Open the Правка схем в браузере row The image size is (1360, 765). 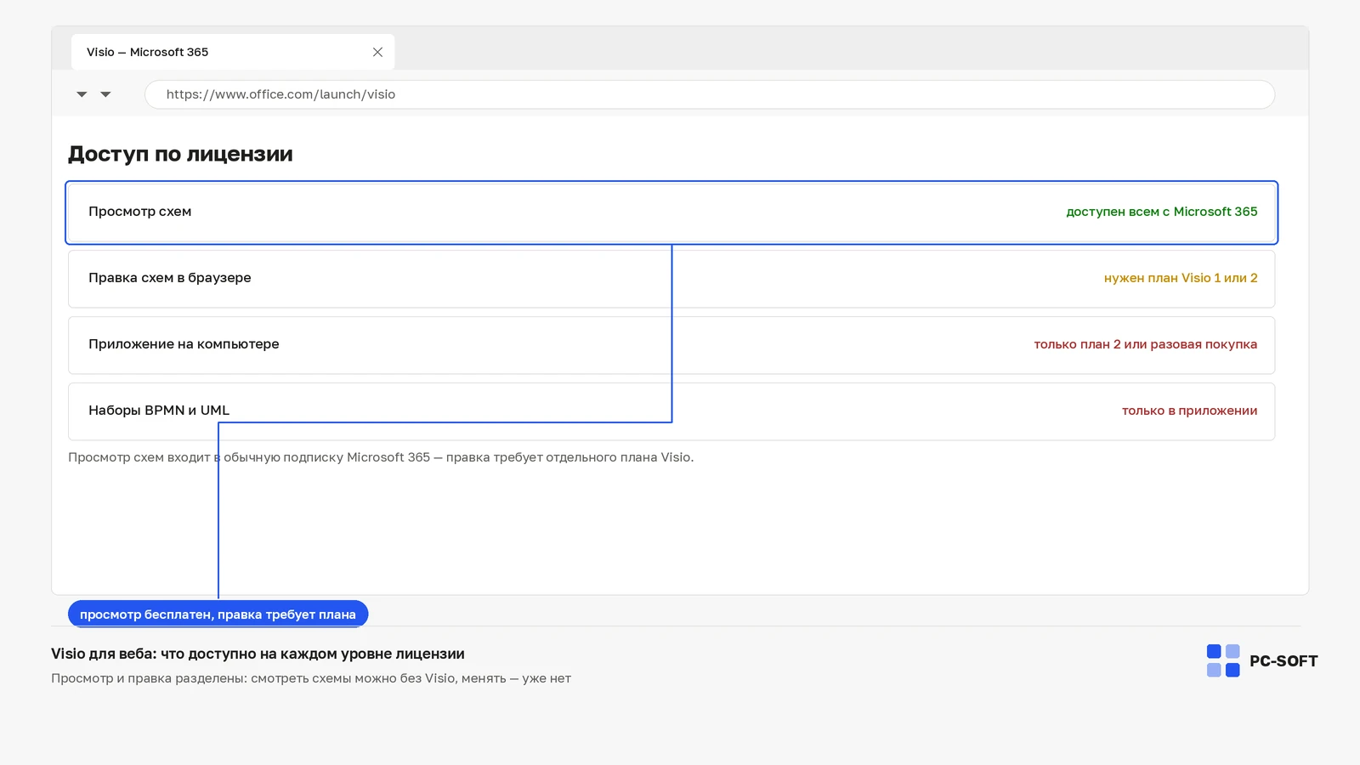[x=671, y=279]
